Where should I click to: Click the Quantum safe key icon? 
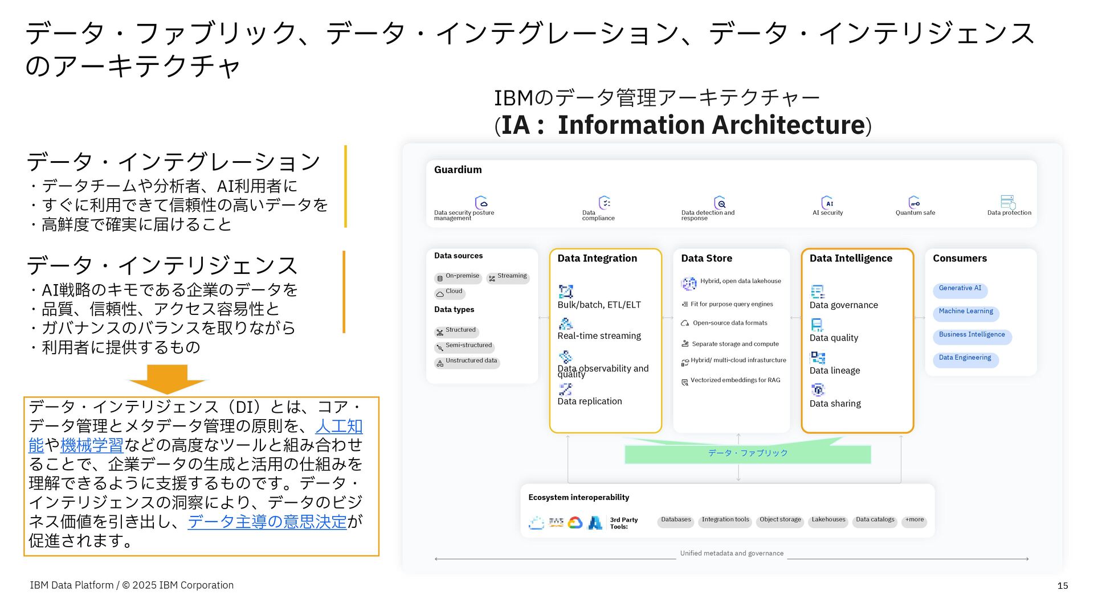[914, 202]
